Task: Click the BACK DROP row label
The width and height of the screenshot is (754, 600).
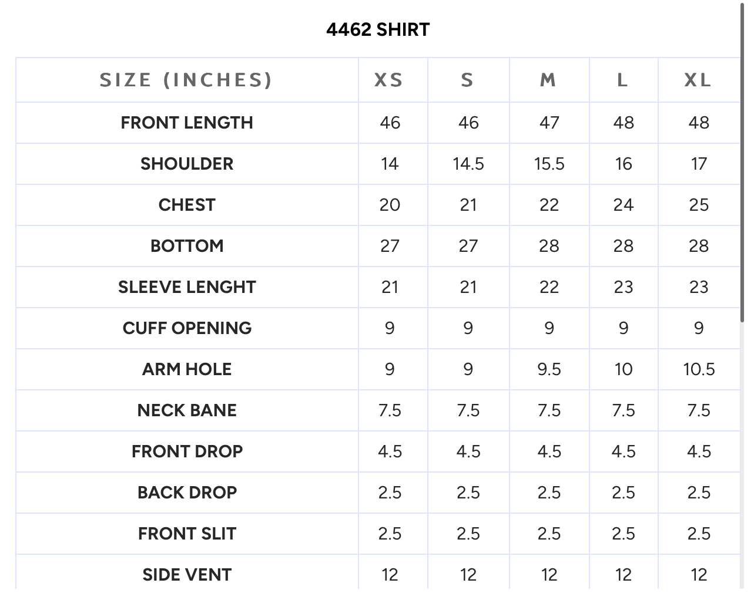Action: [187, 493]
